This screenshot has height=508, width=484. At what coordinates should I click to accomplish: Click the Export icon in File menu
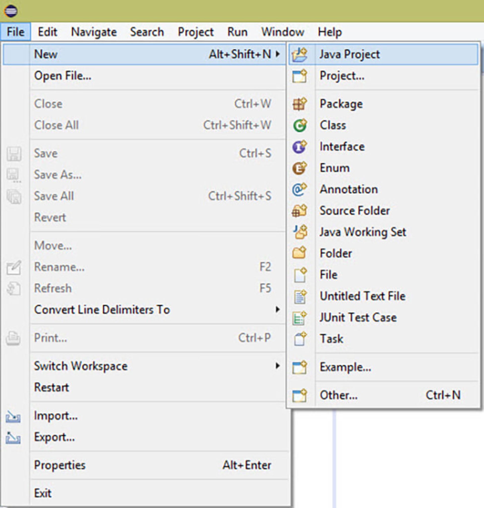tap(13, 438)
